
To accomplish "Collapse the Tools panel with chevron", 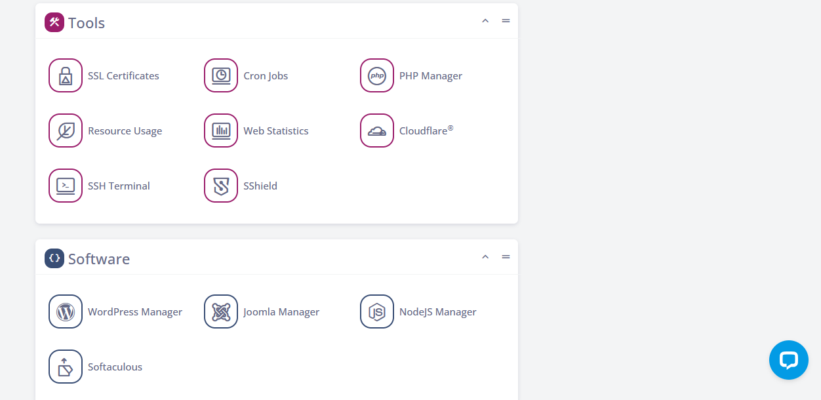I will click(485, 21).
